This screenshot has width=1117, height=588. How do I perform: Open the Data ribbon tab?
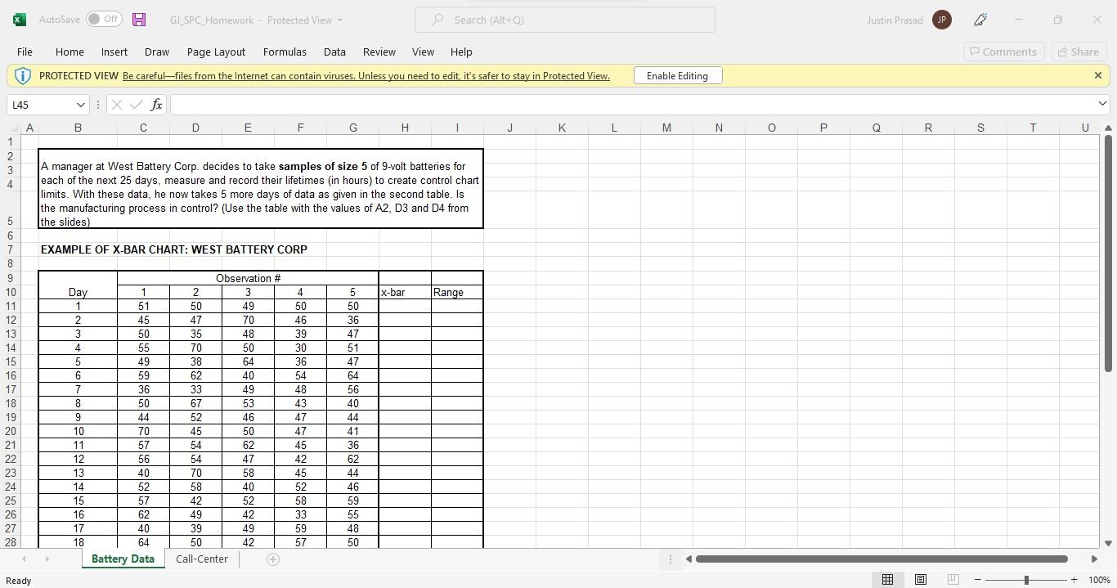(334, 52)
